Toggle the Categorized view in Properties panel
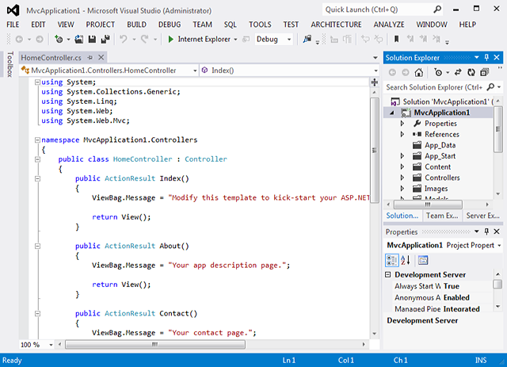The width and height of the screenshot is (507, 367). point(392,260)
